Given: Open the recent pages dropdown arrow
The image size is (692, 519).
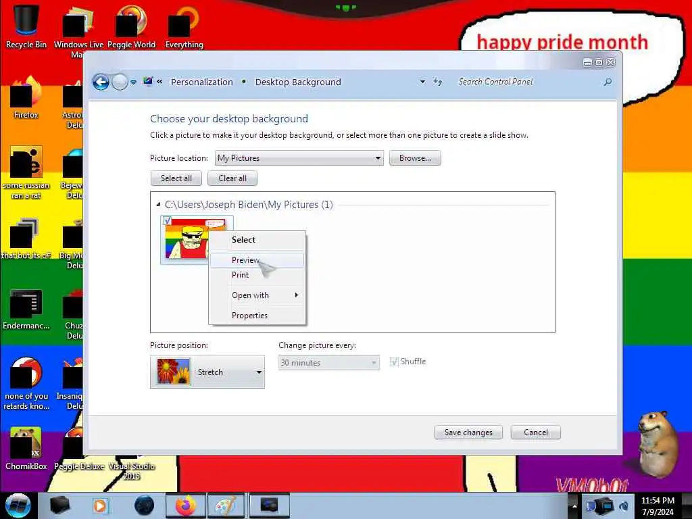Looking at the screenshot, I should 133,82.
